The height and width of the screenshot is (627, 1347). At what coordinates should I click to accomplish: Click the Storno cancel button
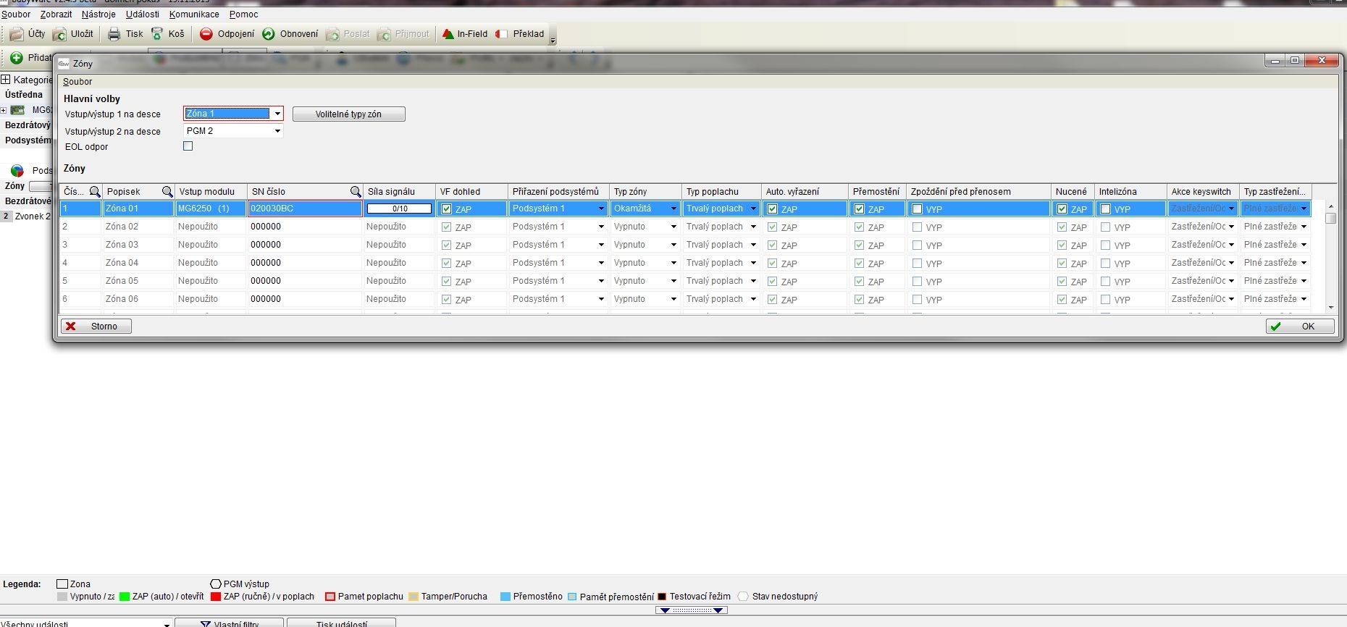96,327
